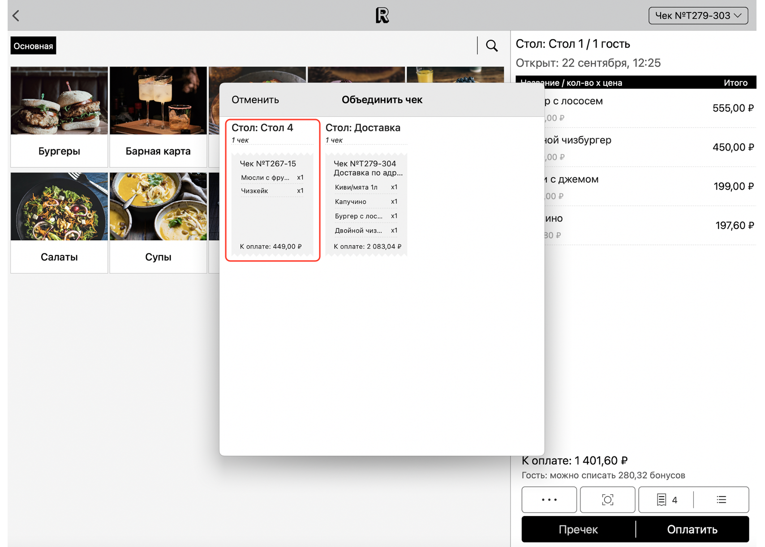Open receipts list showing 4 checks
Screen dimensions: 765x547
point(666,500)
